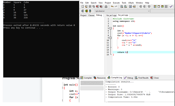
Task: Open the Edit menu
Action: pos(87,3)
